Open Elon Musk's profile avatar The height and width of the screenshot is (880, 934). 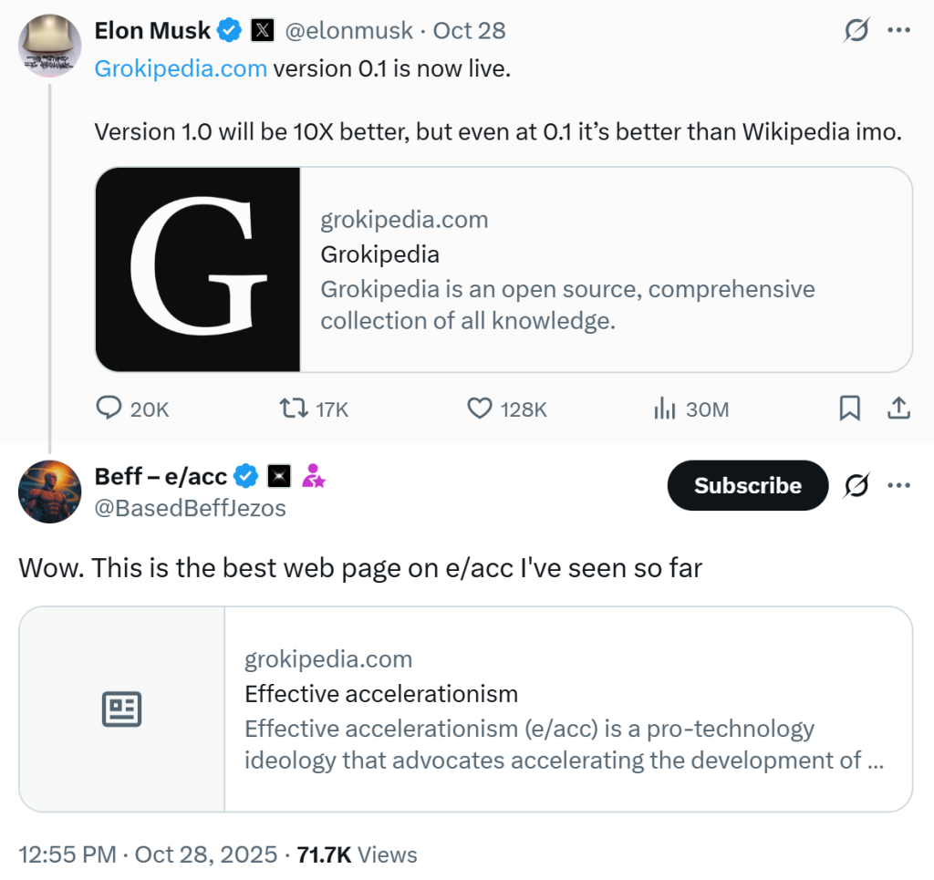pos(50,46)
